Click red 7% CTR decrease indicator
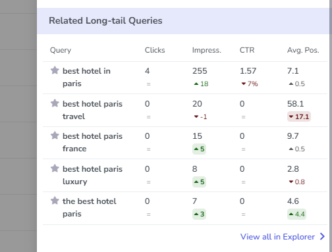 (250, 84)
